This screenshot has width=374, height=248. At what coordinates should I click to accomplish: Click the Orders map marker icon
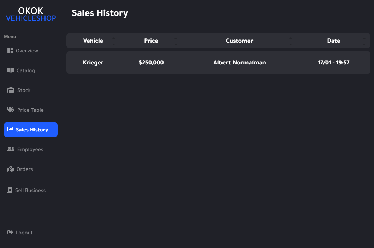click(x=11, y=169)
